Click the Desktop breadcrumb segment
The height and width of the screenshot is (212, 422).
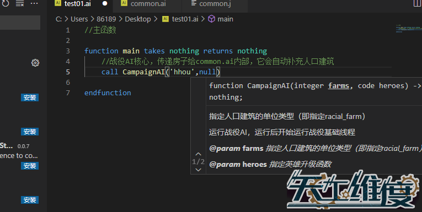pos(138,19)
